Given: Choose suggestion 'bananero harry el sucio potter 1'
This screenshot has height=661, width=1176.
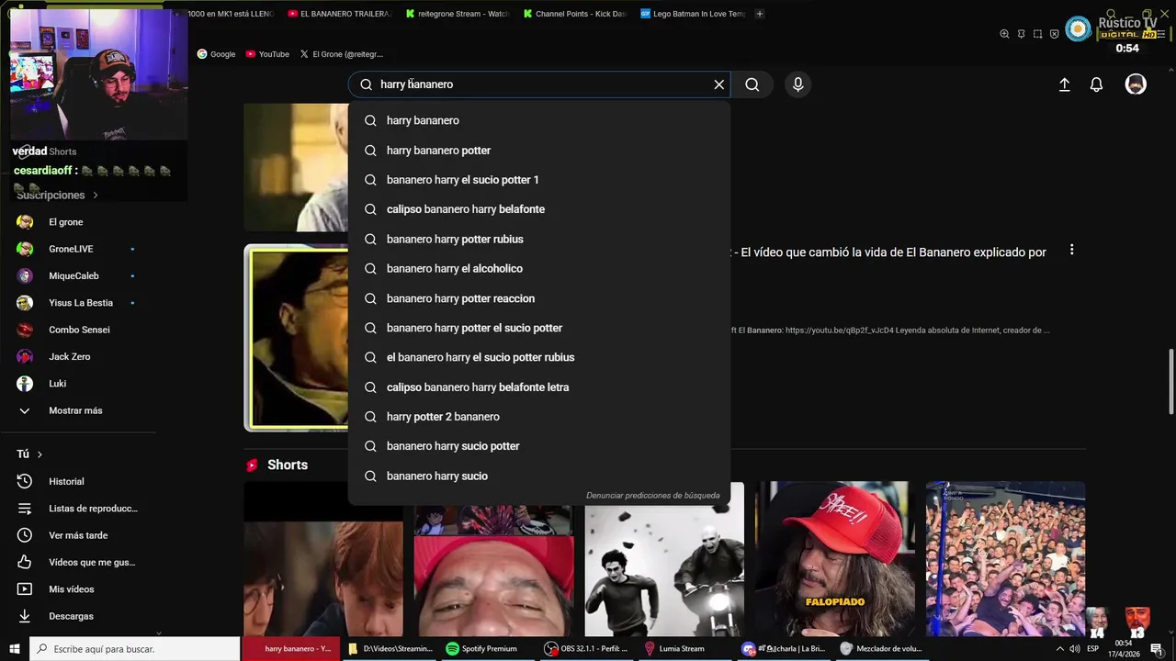Looking at the screenshot, I should [x=539, y=180].
